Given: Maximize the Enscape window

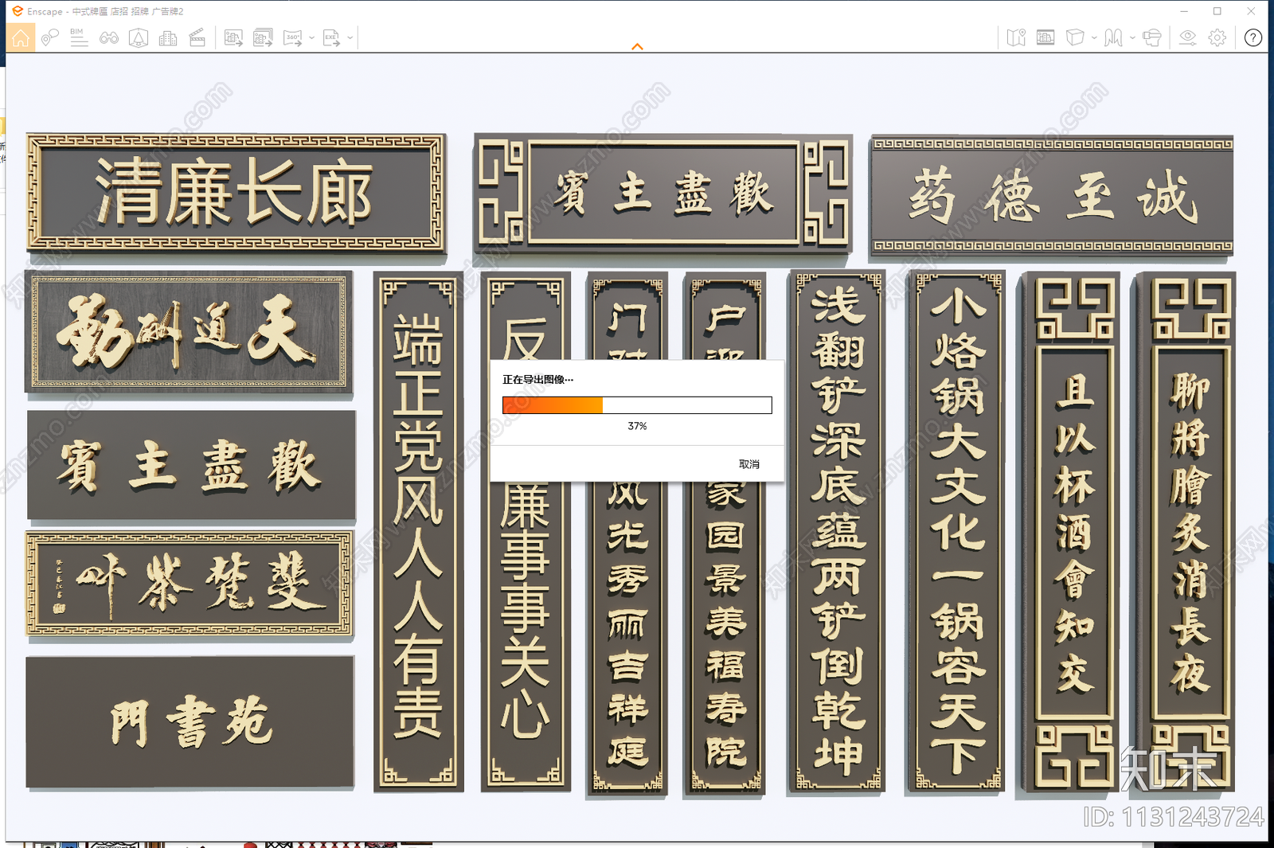Looking at the screenshot, I should pyautogui.click(x=1217, y=11).
